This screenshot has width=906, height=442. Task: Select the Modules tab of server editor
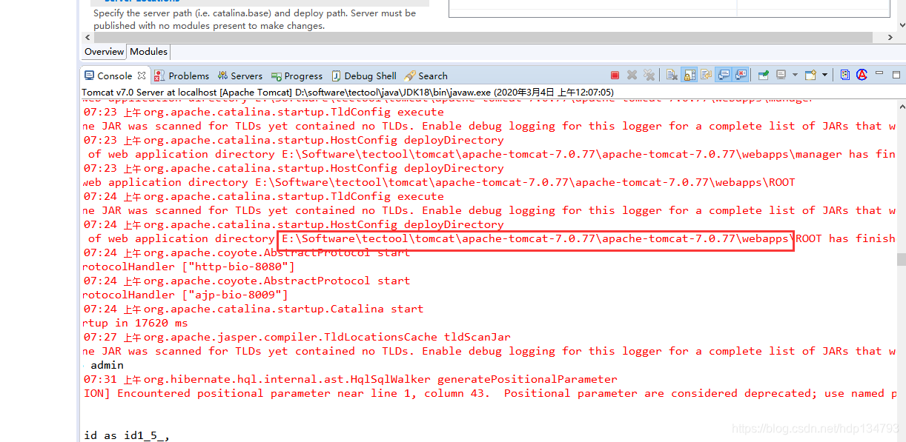(x=148, y=52)
